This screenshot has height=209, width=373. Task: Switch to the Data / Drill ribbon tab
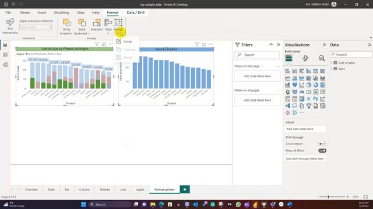(x=136, y=13)
